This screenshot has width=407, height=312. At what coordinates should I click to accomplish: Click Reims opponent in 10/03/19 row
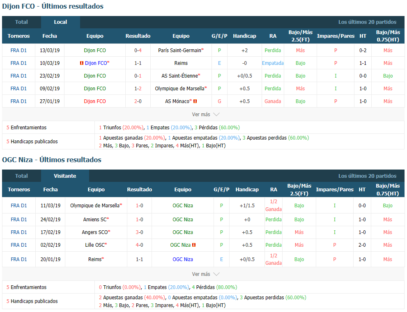pyautogui.click(x=181, y=63)
